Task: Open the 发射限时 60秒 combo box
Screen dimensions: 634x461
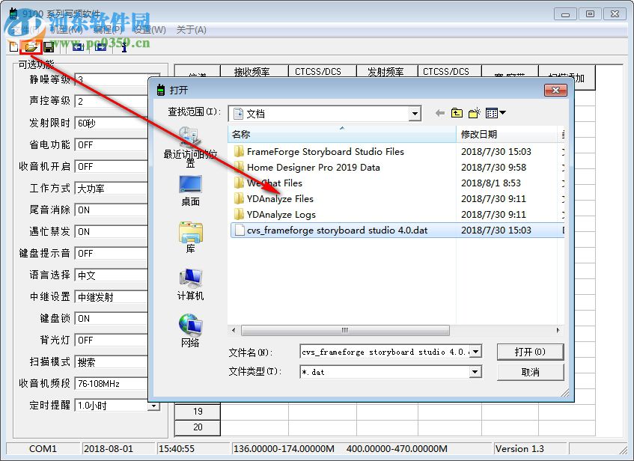Action: [112, 123]
